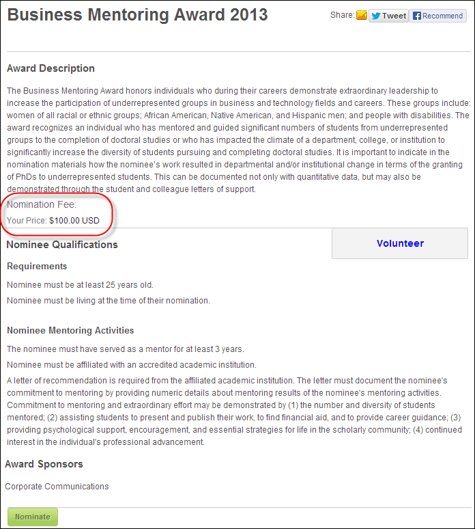
Task: Tweet about this award
Action: coord(388,16)
